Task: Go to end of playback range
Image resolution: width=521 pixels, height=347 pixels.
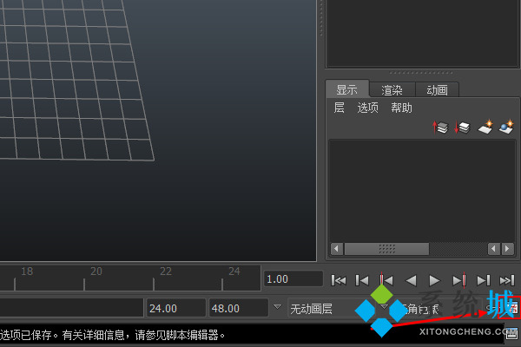Action: click(x=507, y=279)
